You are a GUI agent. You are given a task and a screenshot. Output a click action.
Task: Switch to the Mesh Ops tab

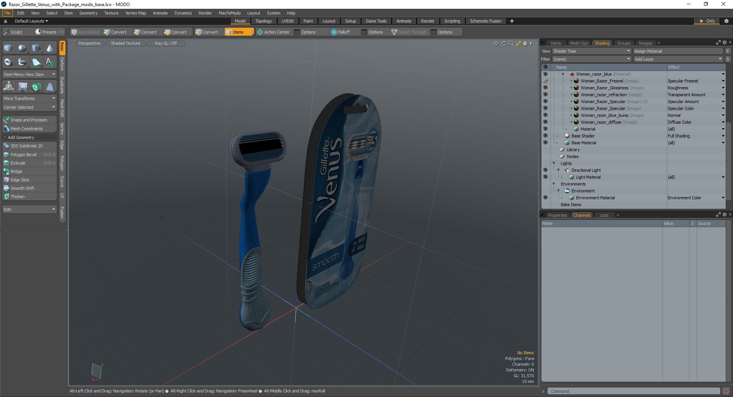coord(579,43)
